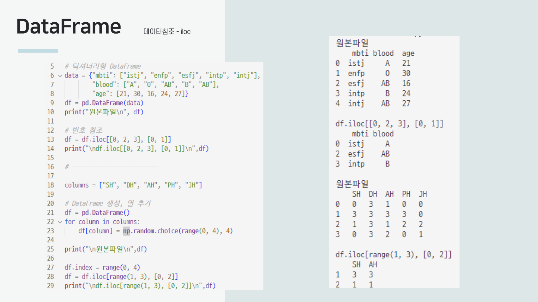The image size is (538, 302).
Task: Click the df.index assignment on line 27
Action: click(102, 268)
